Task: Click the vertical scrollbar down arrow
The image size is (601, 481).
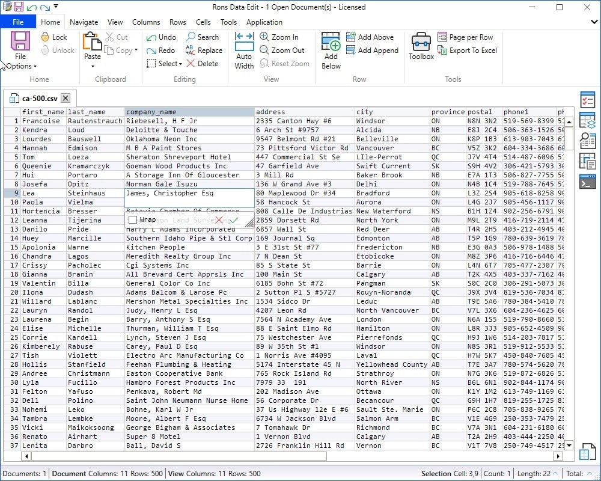Action: point(569,446)
